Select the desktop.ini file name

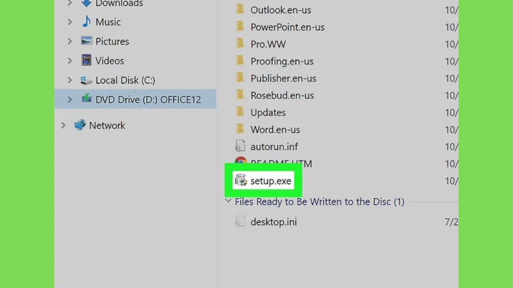coord(274,222)
